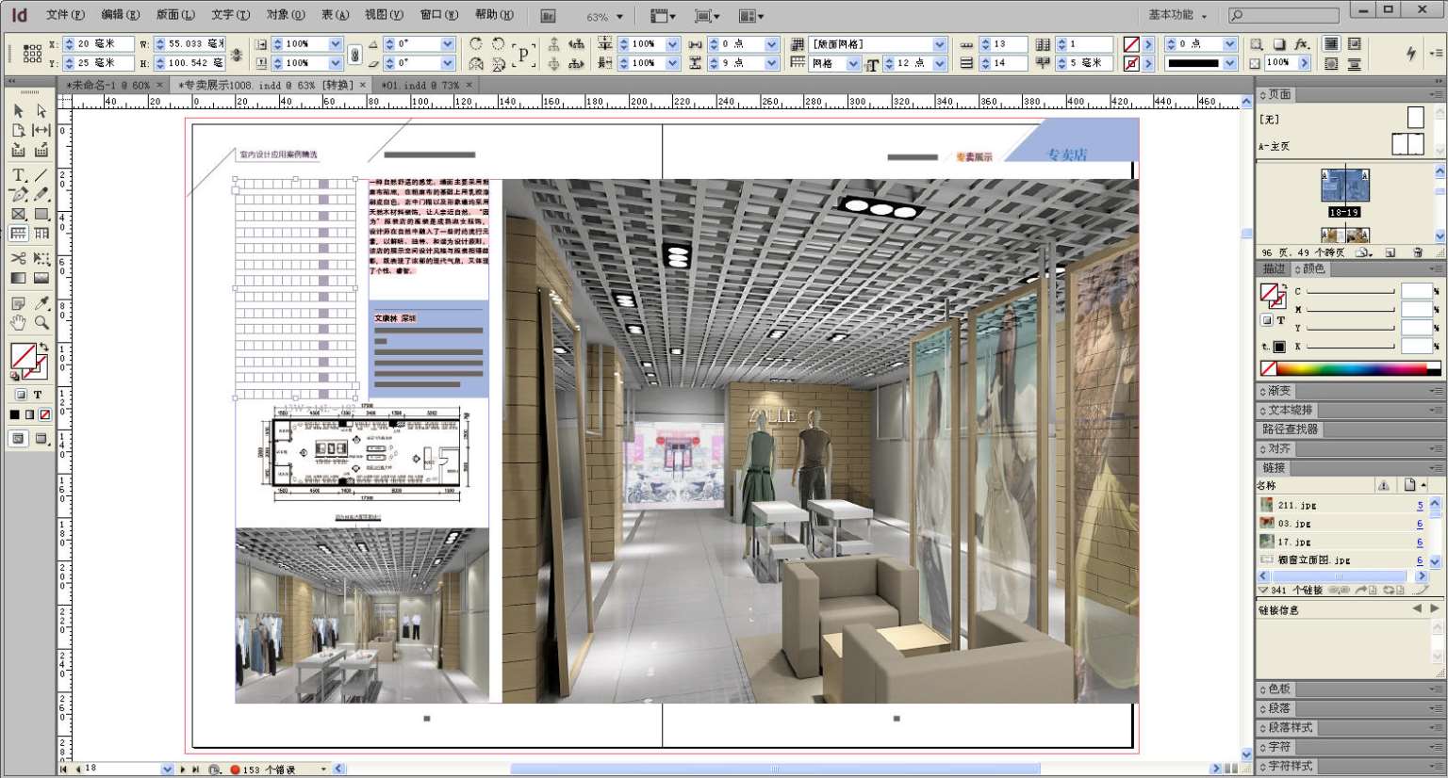Open the 文件 (File) menu
Screen dimensions: 1448x778
click(64, 15)
